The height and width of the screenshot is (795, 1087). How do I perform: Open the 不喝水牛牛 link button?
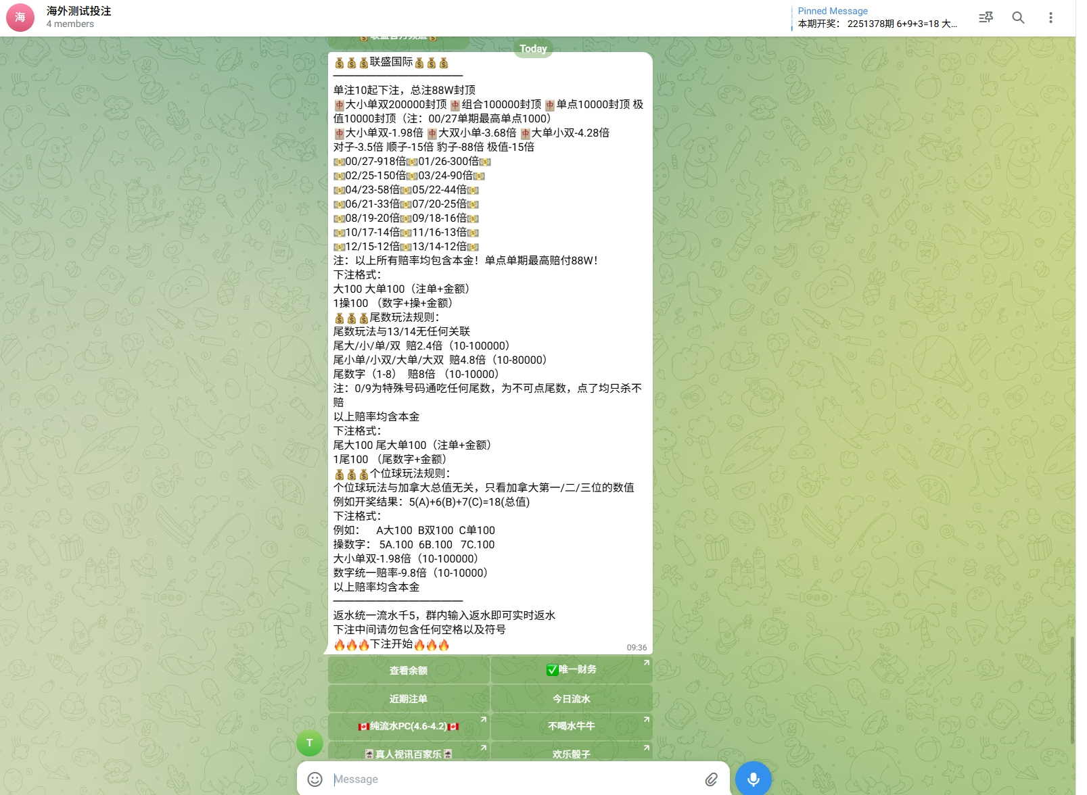coord(572,726)
